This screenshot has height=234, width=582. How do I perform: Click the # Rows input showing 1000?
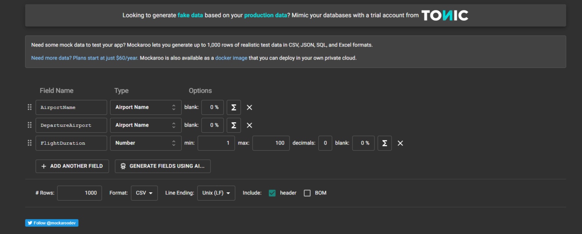(x=79, y=193)
